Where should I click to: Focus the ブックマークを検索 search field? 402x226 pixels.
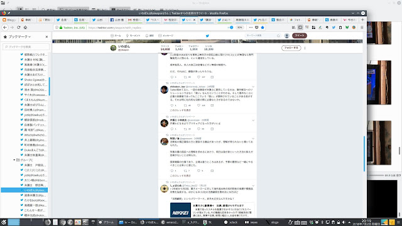[26, 46]
